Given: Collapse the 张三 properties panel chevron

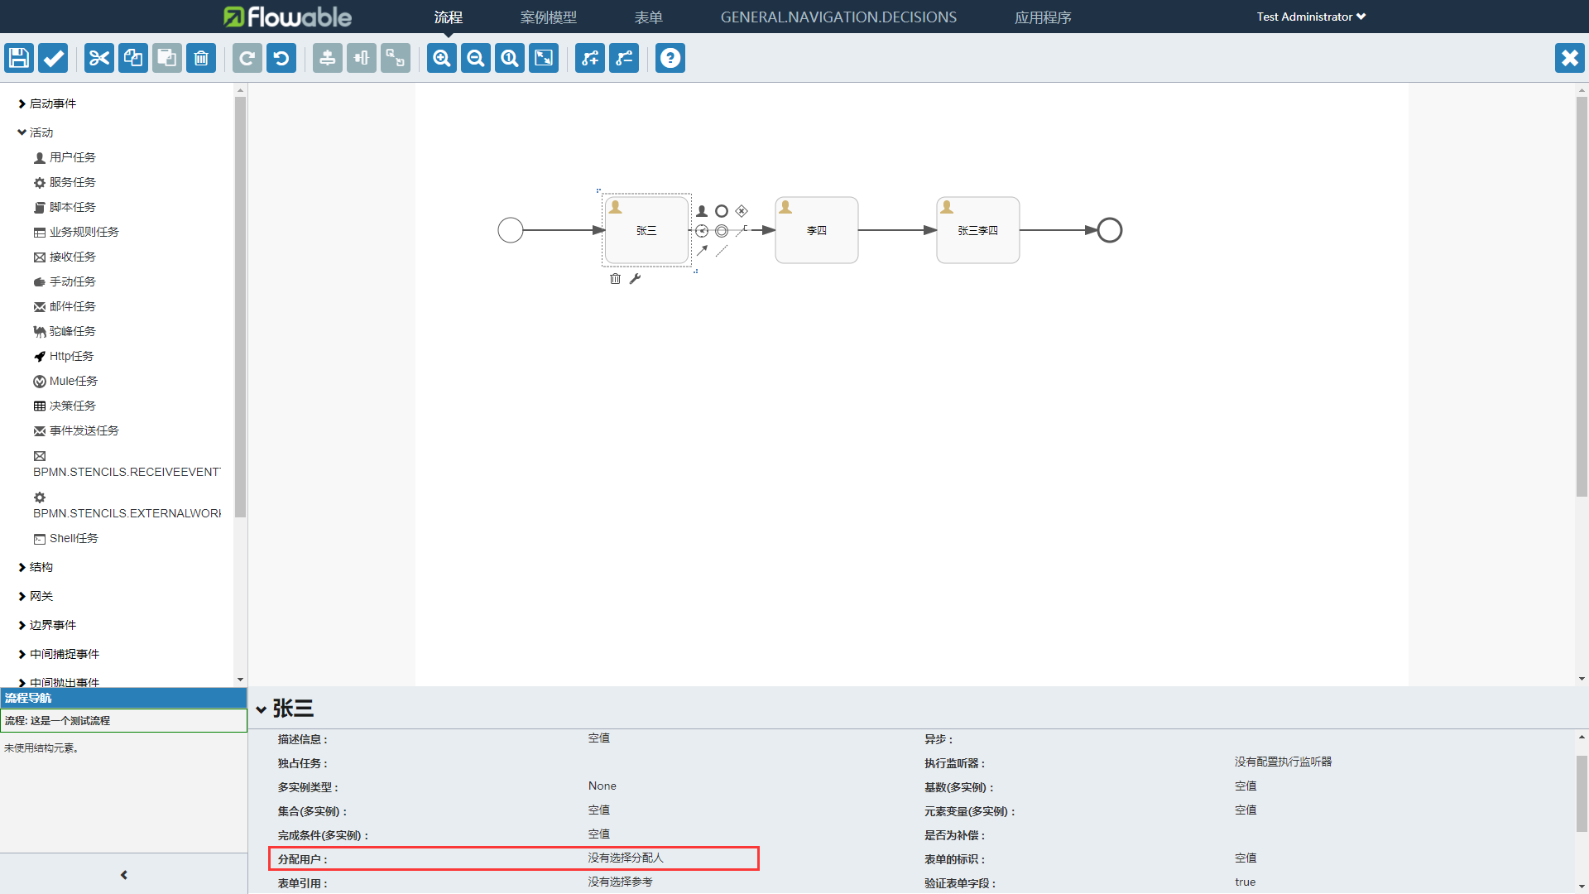Looking at the screenshot, I should (262, 709).
